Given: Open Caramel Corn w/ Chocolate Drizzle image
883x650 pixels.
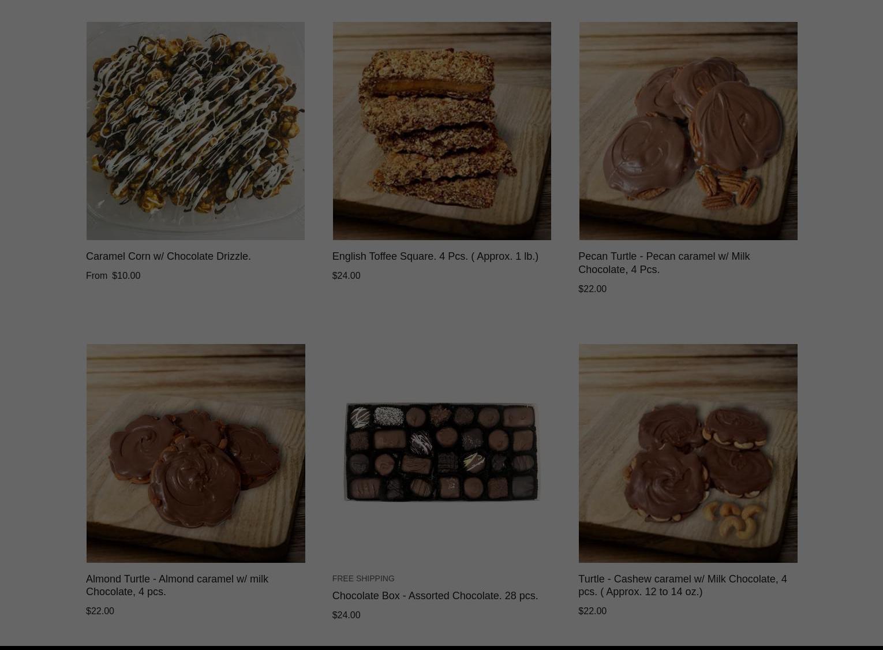Looking at the screenshot, I should point(196,131).
